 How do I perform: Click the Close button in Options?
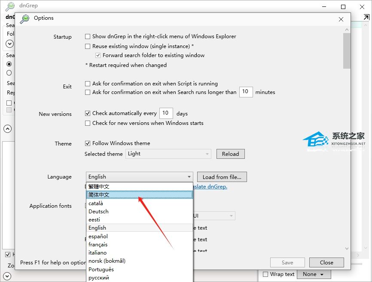coord(326,263)
